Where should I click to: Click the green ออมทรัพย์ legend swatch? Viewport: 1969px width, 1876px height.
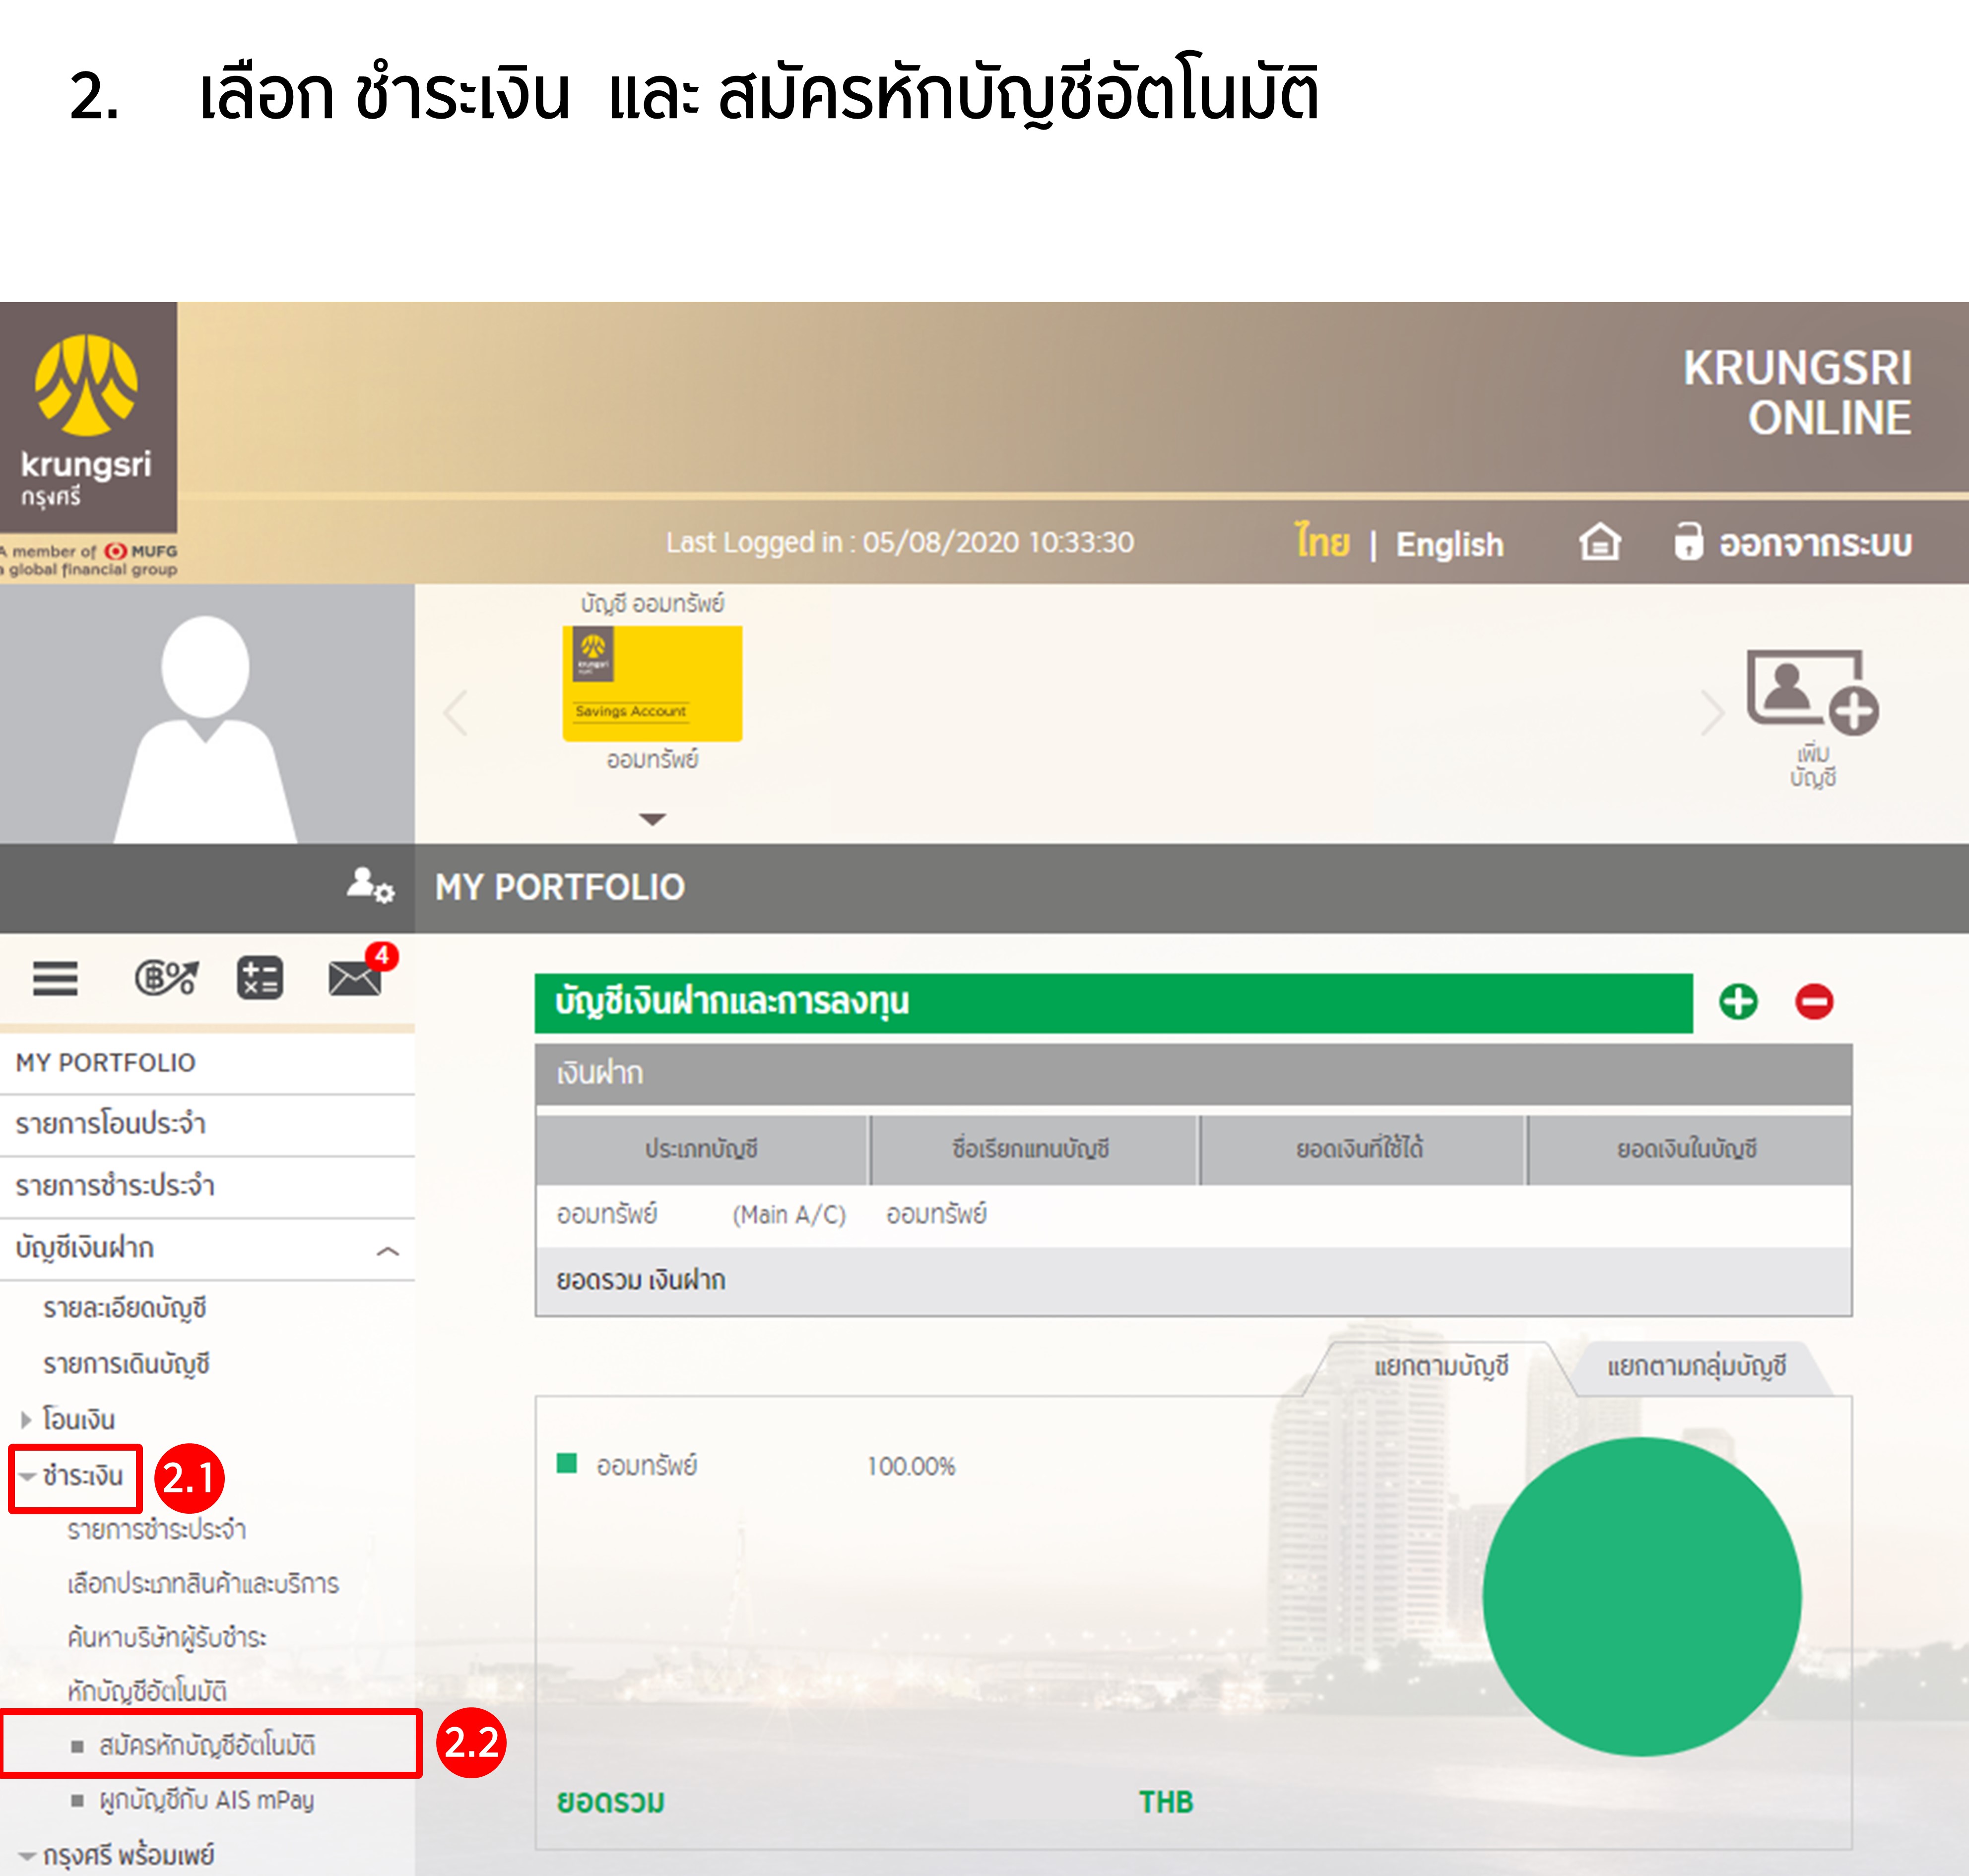click(x=567, y=1463)
